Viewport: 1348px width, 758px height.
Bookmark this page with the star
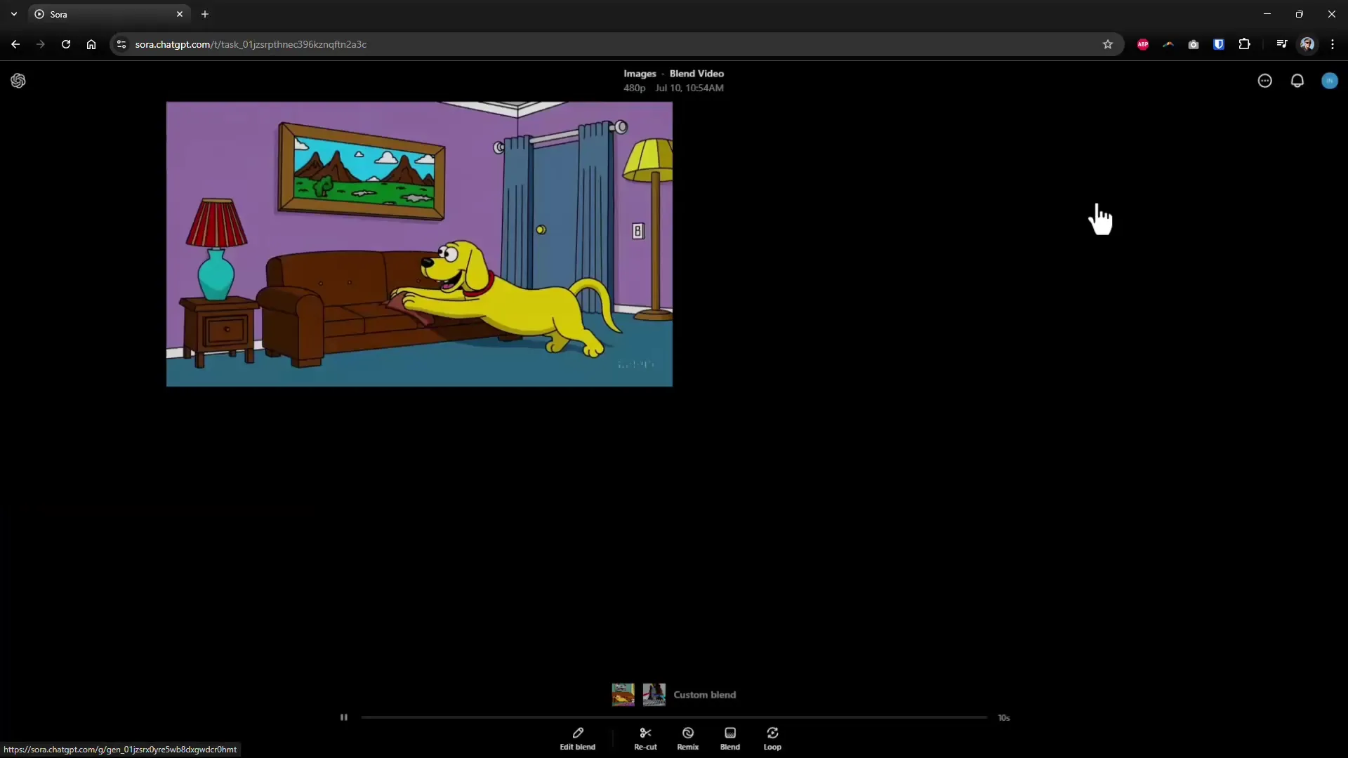pyautogui.click(x=1108, y=44)
